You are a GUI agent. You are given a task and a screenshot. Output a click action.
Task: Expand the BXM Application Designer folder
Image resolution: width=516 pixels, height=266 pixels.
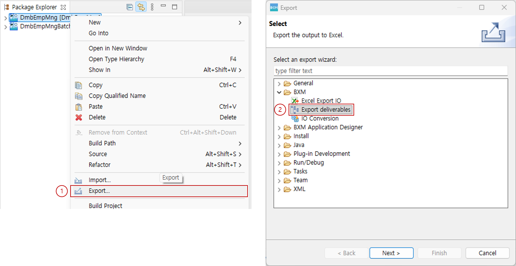coord(279,128)
